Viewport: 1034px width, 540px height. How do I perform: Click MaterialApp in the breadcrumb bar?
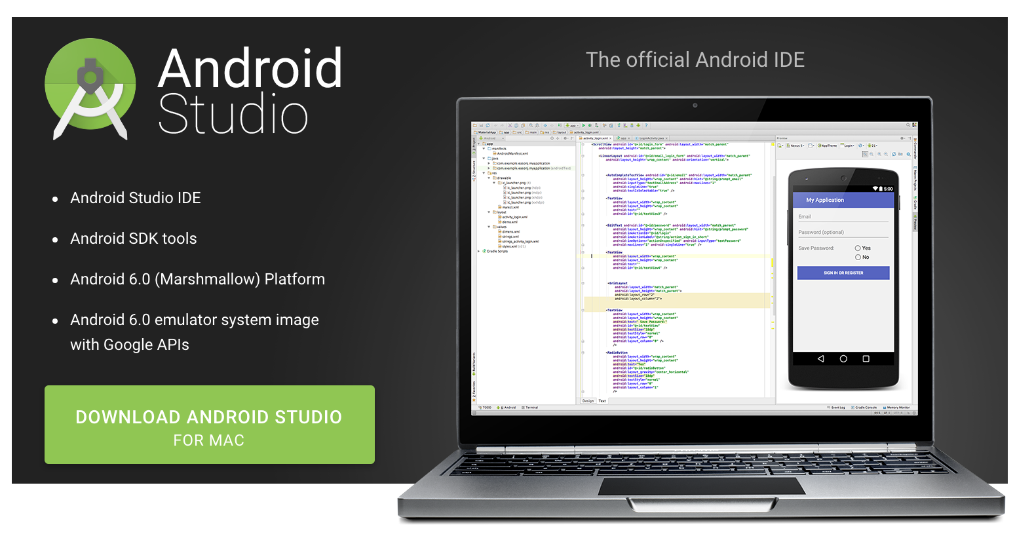[x=486, y=132]
